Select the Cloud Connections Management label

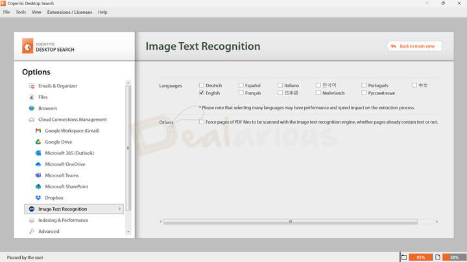point(73,120)
